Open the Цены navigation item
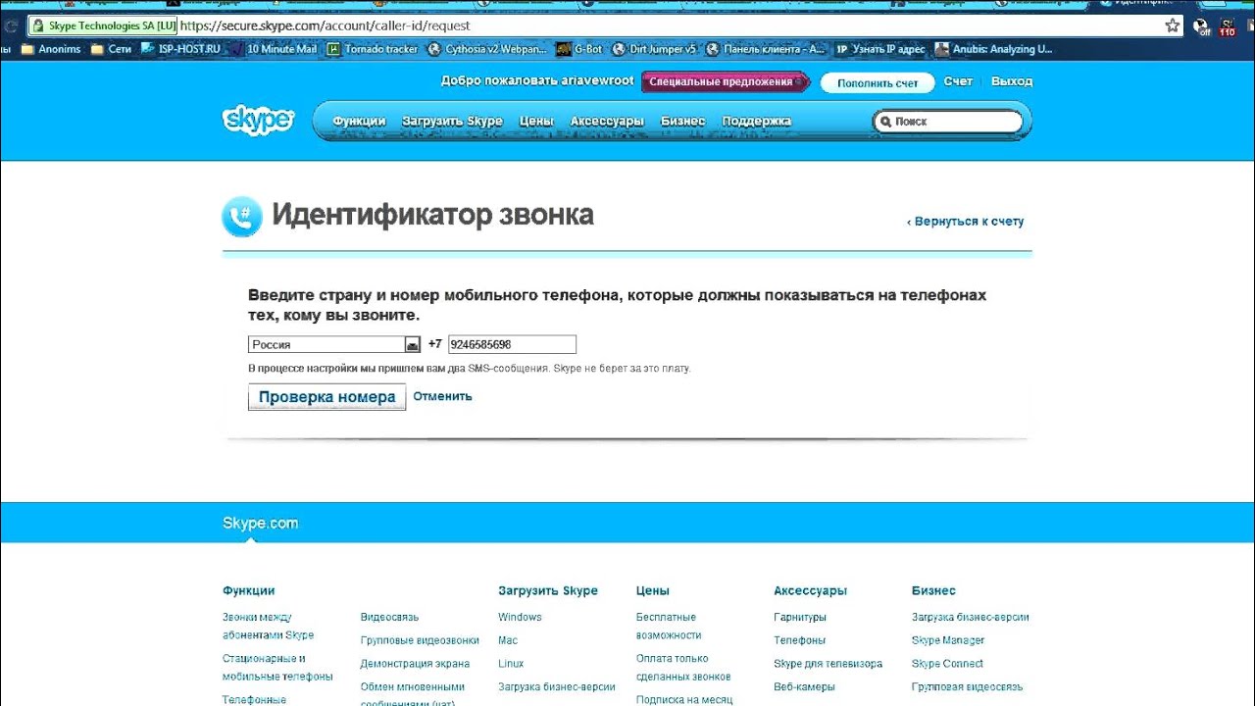This screenshot has height=706, width=1255. pos(536,122)
